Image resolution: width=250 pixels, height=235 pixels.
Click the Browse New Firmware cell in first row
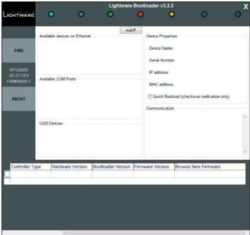point(210,174)
